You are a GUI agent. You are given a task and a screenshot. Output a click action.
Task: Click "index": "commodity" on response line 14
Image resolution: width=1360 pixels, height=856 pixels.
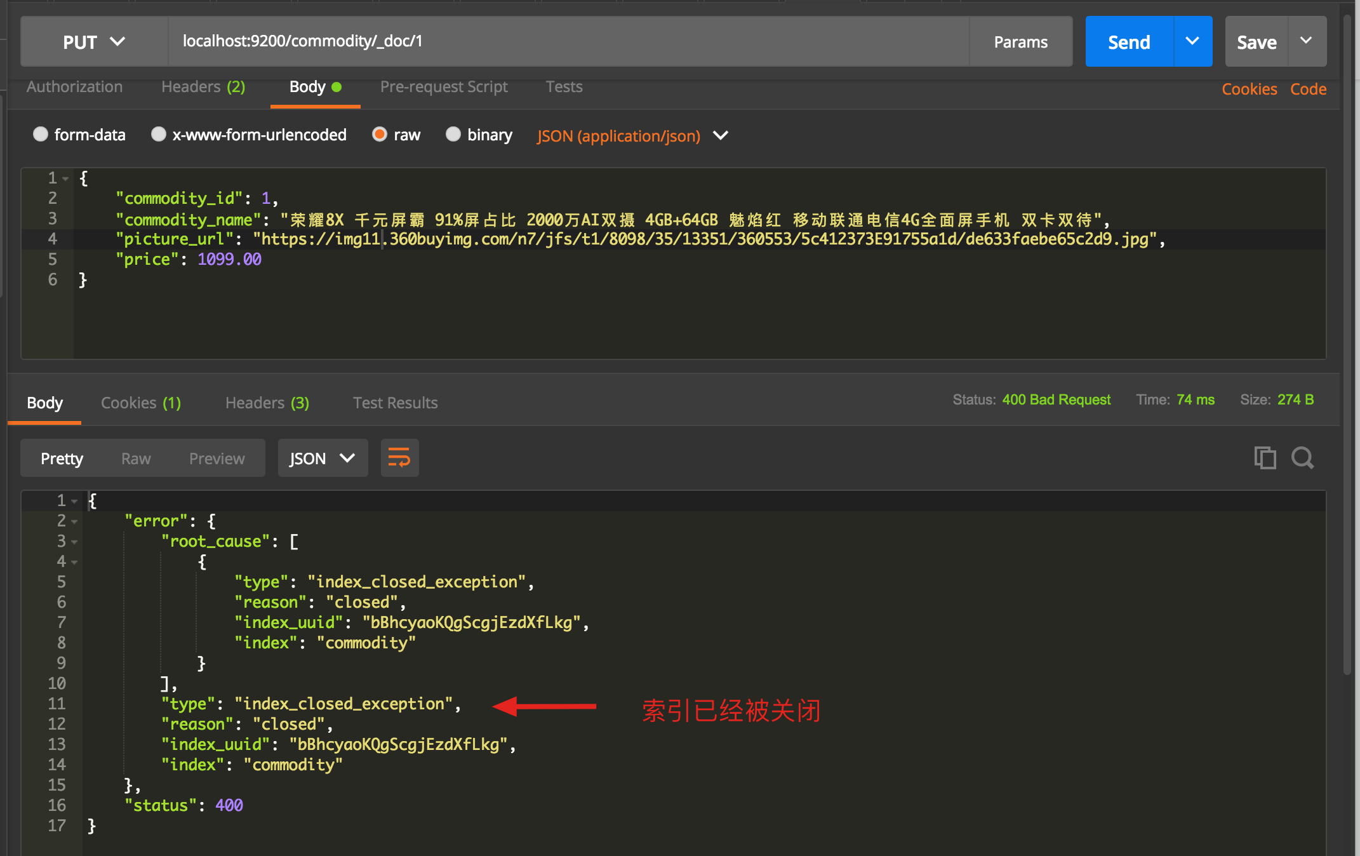pos(252,765)
